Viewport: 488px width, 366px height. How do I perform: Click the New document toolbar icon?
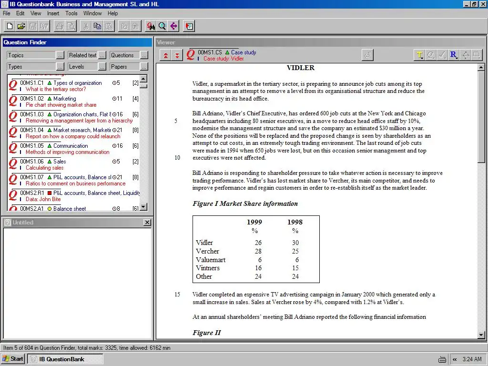pos(10,26)
